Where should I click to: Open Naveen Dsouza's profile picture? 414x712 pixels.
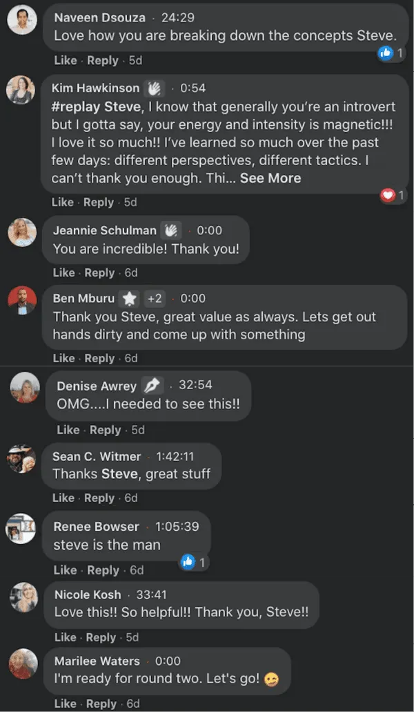(x=21, y=19)
